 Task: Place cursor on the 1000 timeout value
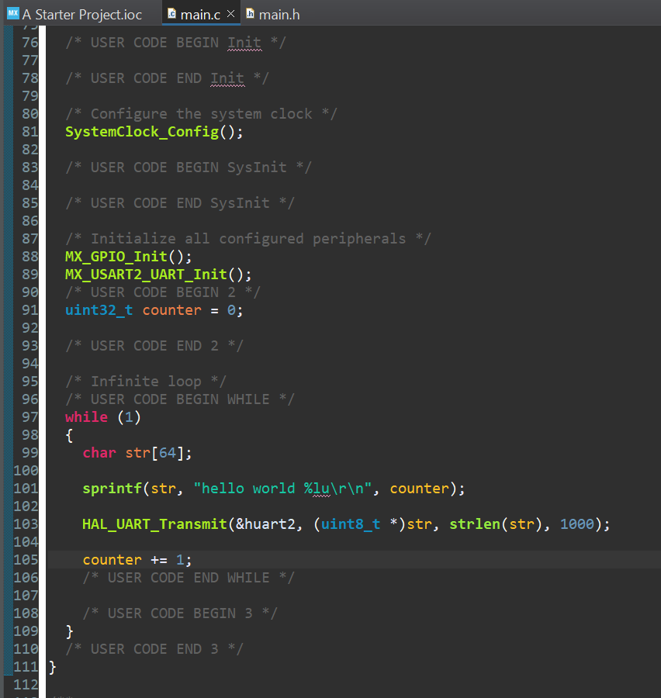point(576,524)
